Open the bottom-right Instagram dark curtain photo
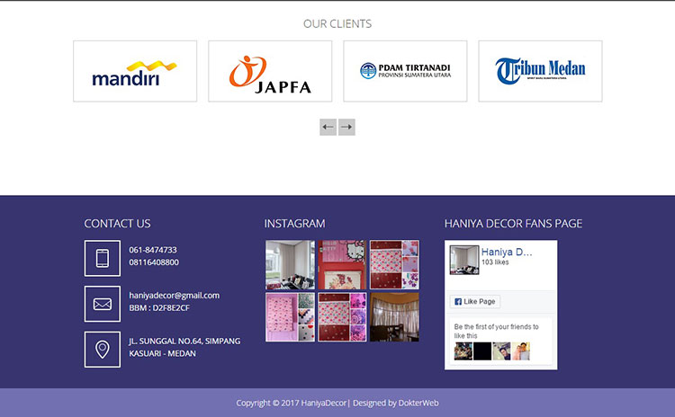The image size is (675, 417). 394,317
